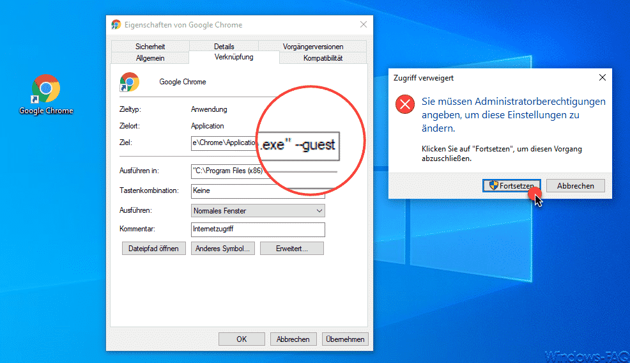Click into the Ziel target field
The image size is (630, 363).
point(224,143)
